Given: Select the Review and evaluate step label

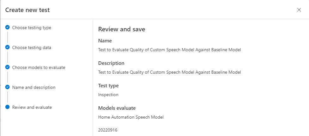Looking at the screenshot, I should pos(32,107).
